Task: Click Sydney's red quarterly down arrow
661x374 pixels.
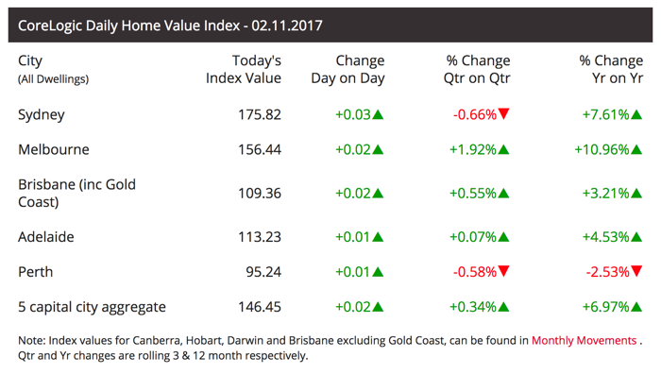Action: pyautogui.click(x=503, y=114)
